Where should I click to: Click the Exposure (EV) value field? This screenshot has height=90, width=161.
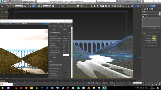(65, 36)
